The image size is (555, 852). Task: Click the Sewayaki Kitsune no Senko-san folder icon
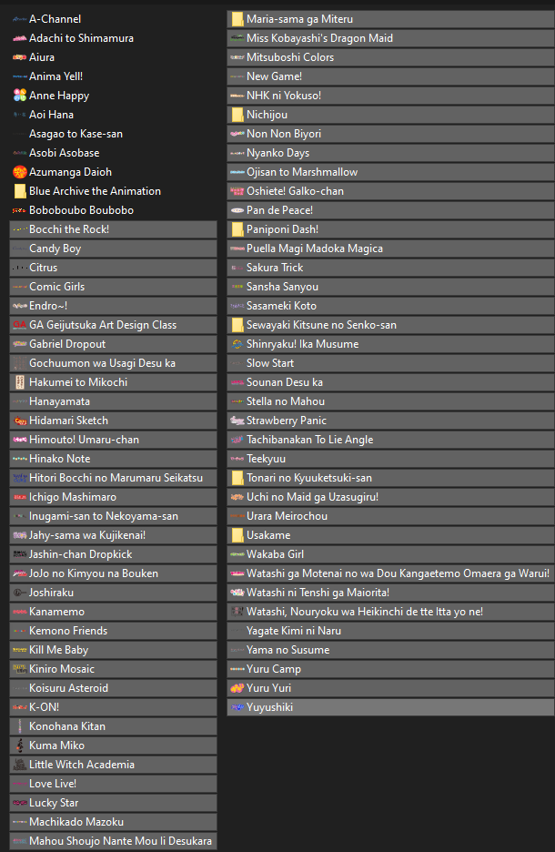point(237,325)
